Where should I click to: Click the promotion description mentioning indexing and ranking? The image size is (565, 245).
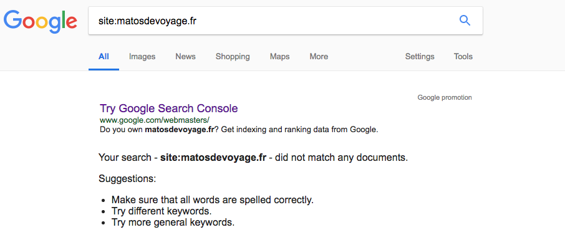239,130
